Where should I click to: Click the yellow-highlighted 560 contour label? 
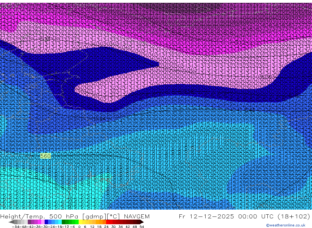tap(45, 156)
